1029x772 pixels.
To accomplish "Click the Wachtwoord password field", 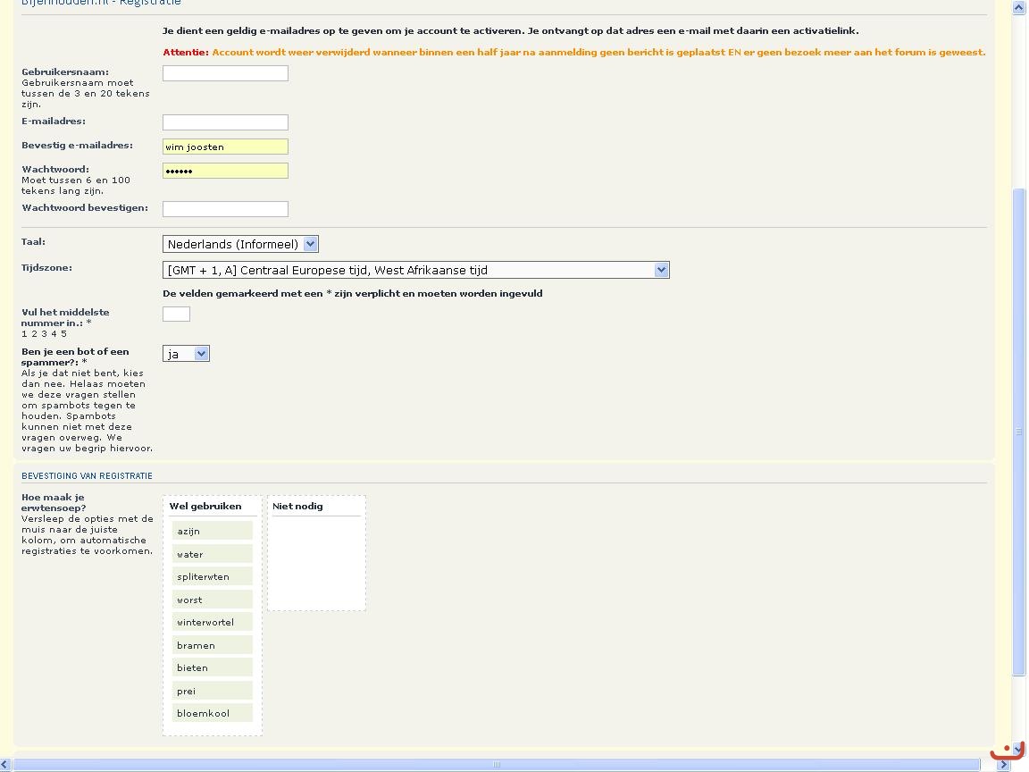I will [225, 171].
